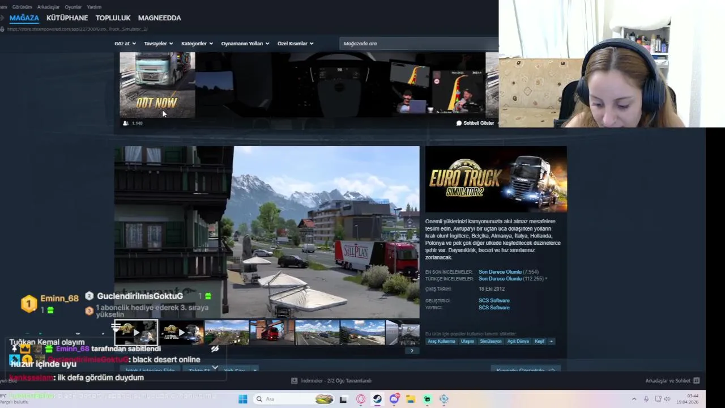Screen dimensions: 725x408
Task: Open the MAĞAZA tab
Action: pos(24,18)
